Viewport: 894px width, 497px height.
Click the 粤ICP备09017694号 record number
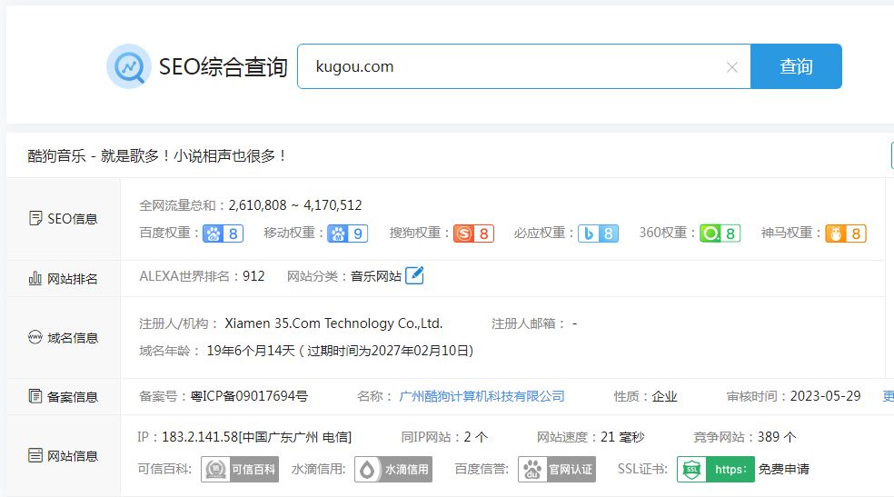point(249,396)
